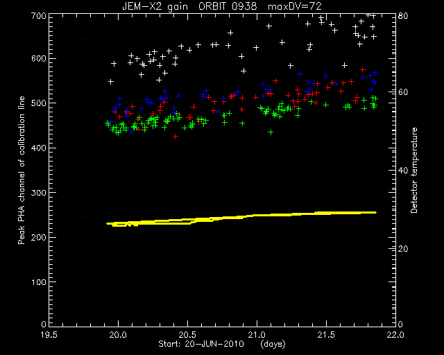This screenshot has width=444, height=355.
Task: Select the 'Start: 20-JUN-2010' x-axis label
Action: click(x=201, y=344)
